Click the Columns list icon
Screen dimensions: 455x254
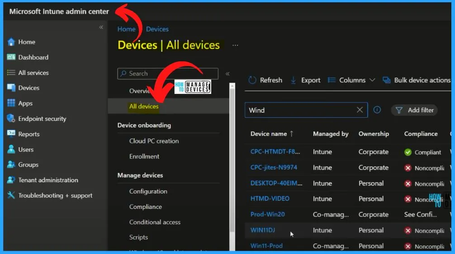pyautogui.click(x=332, y=80)
